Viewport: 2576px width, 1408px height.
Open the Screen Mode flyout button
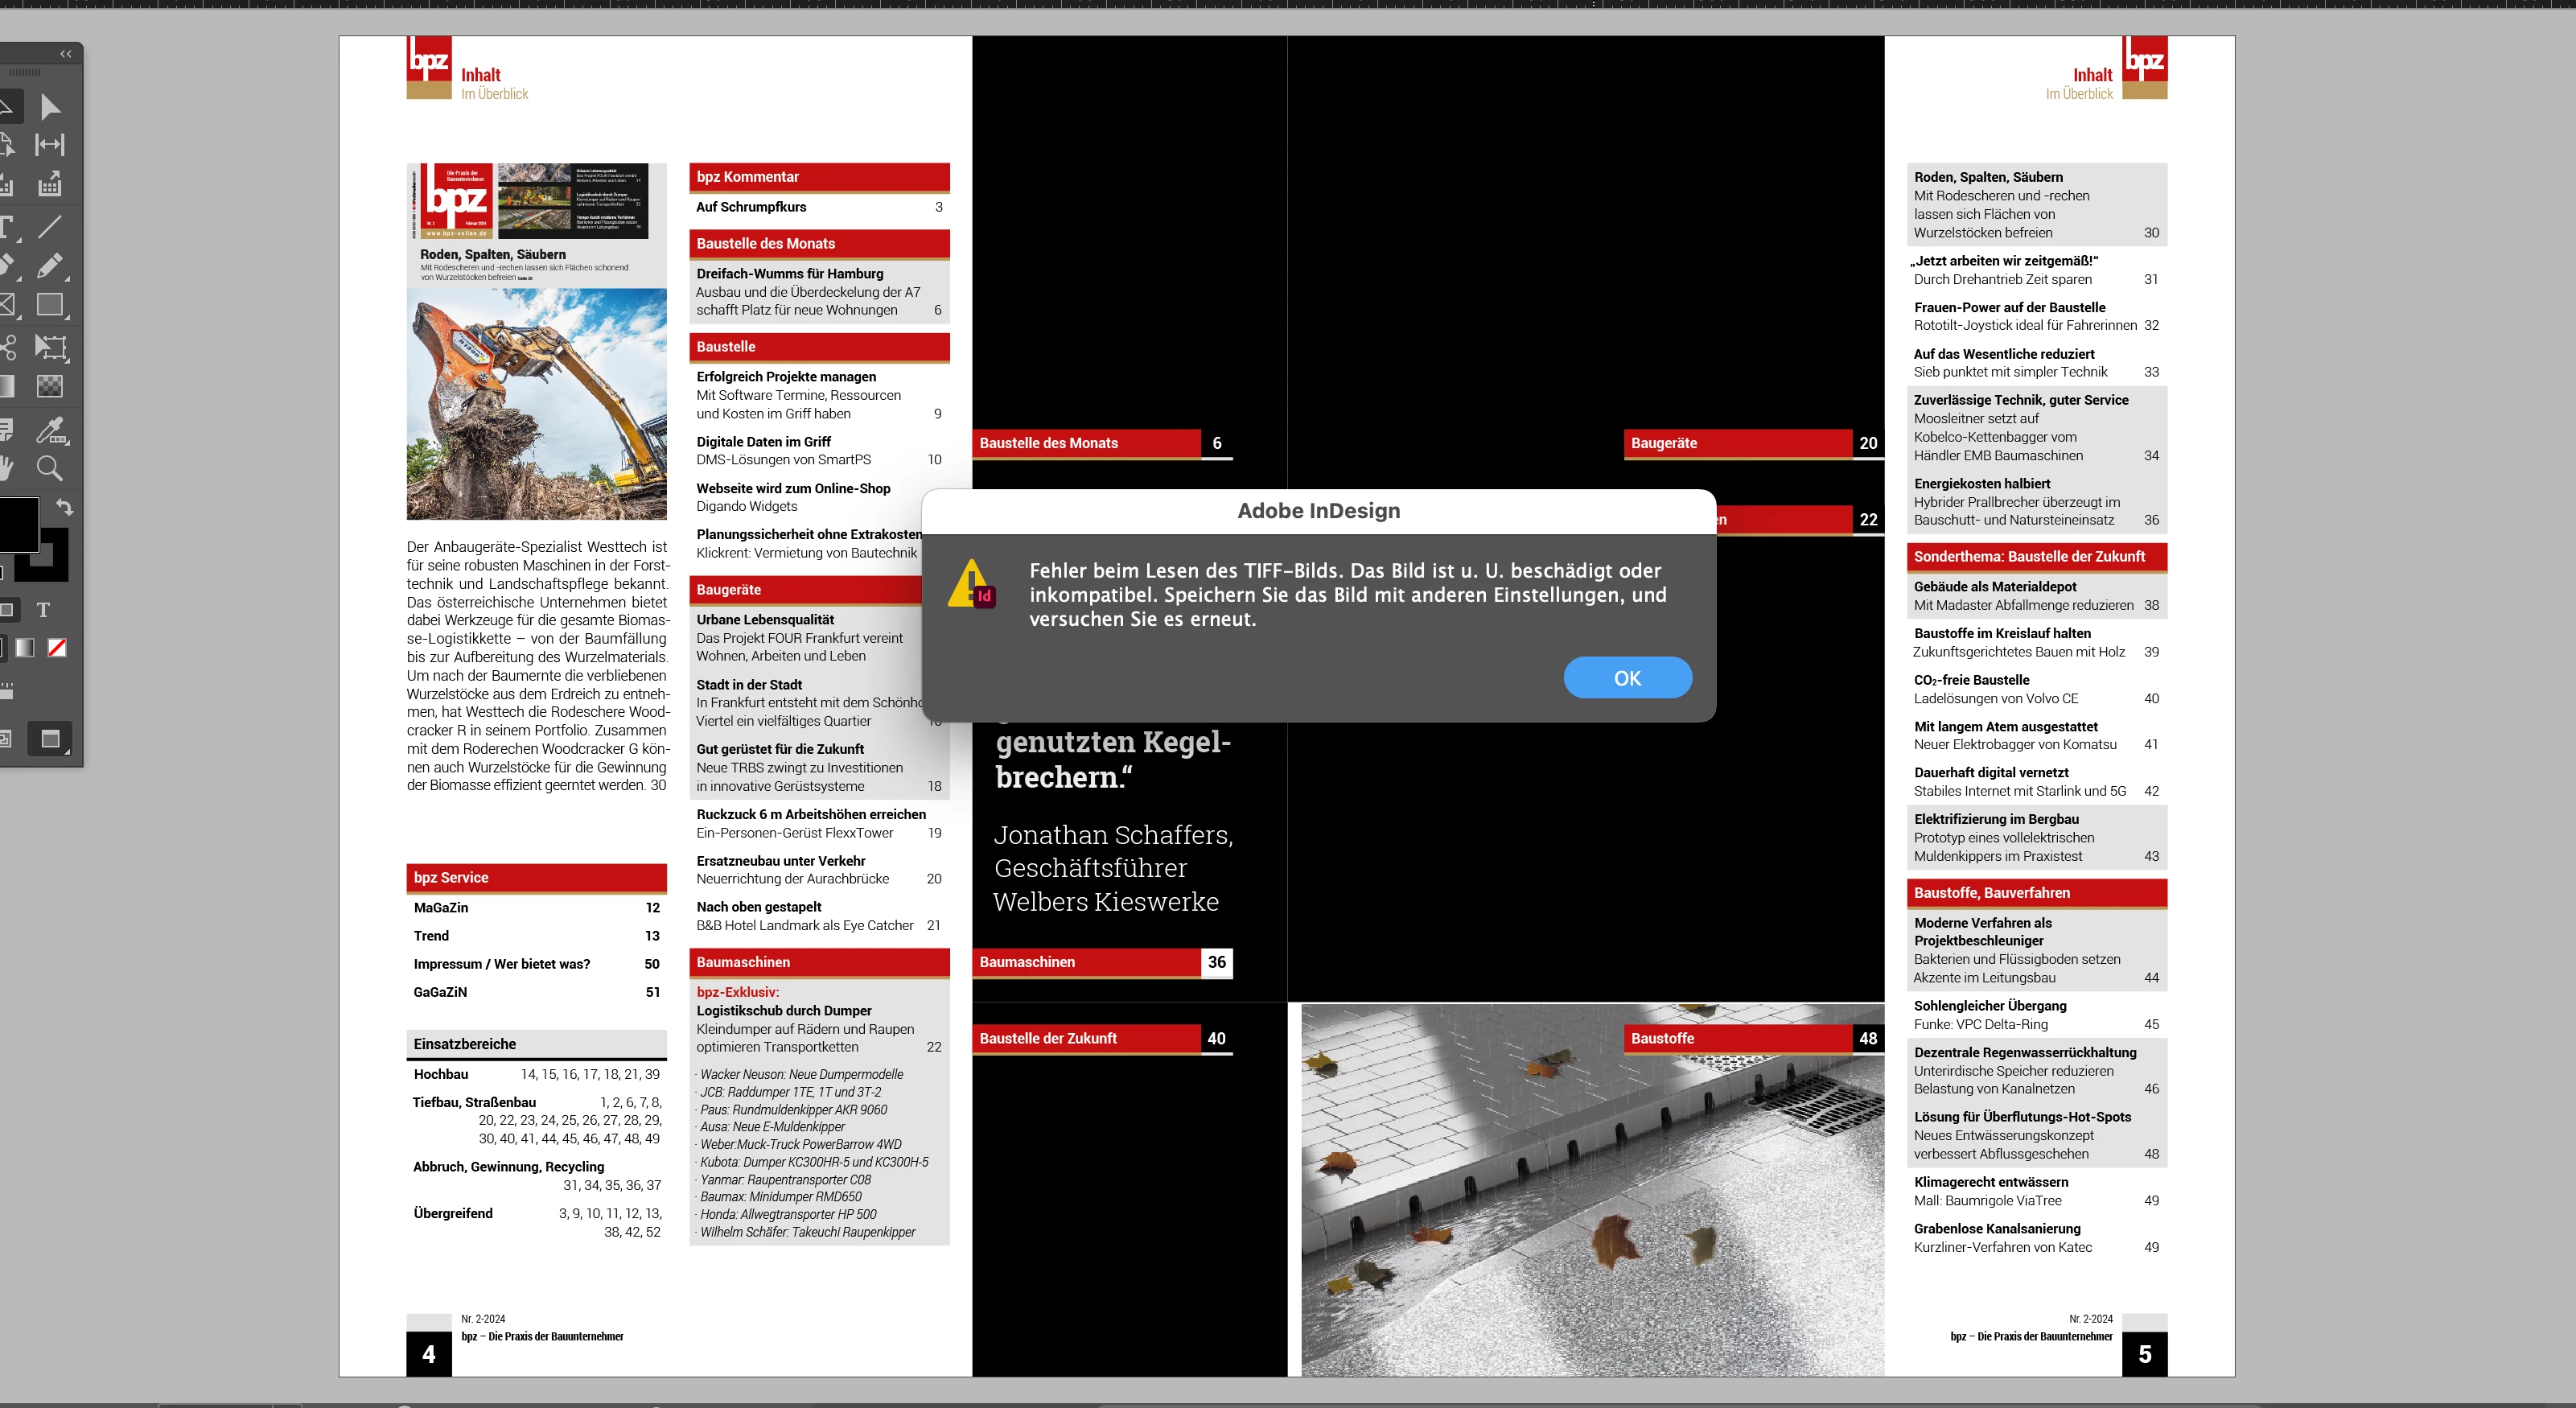click(x=50, y=739)
